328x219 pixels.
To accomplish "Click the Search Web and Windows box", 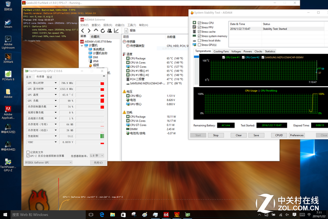I will pyautogui.click(x=48, y=214).
